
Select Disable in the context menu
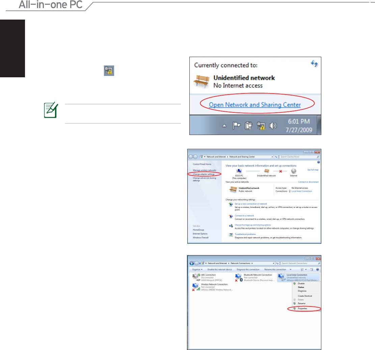click(301, 284)
